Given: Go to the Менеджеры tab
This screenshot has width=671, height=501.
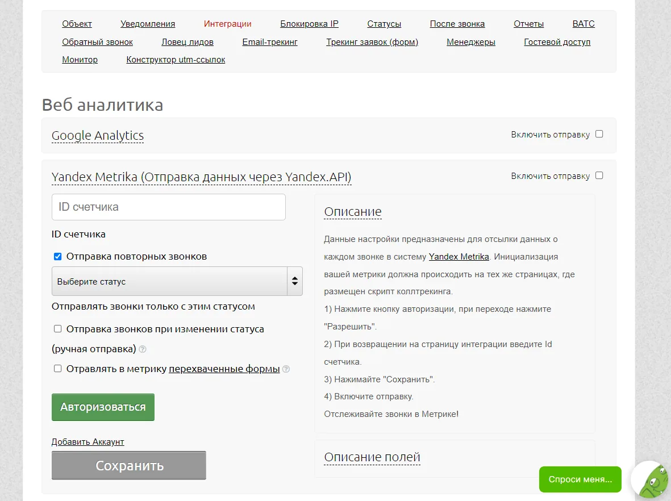Looking at the screenshot, I should (471, 42).
